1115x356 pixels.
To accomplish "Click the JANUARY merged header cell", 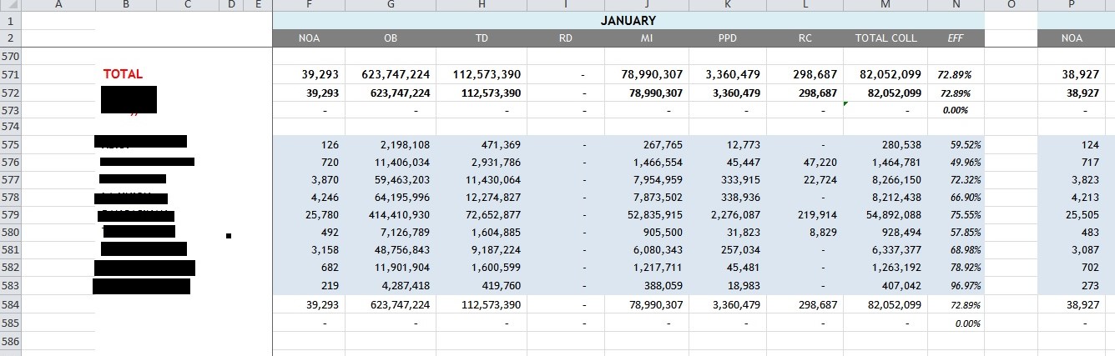I will click(628, 21).
